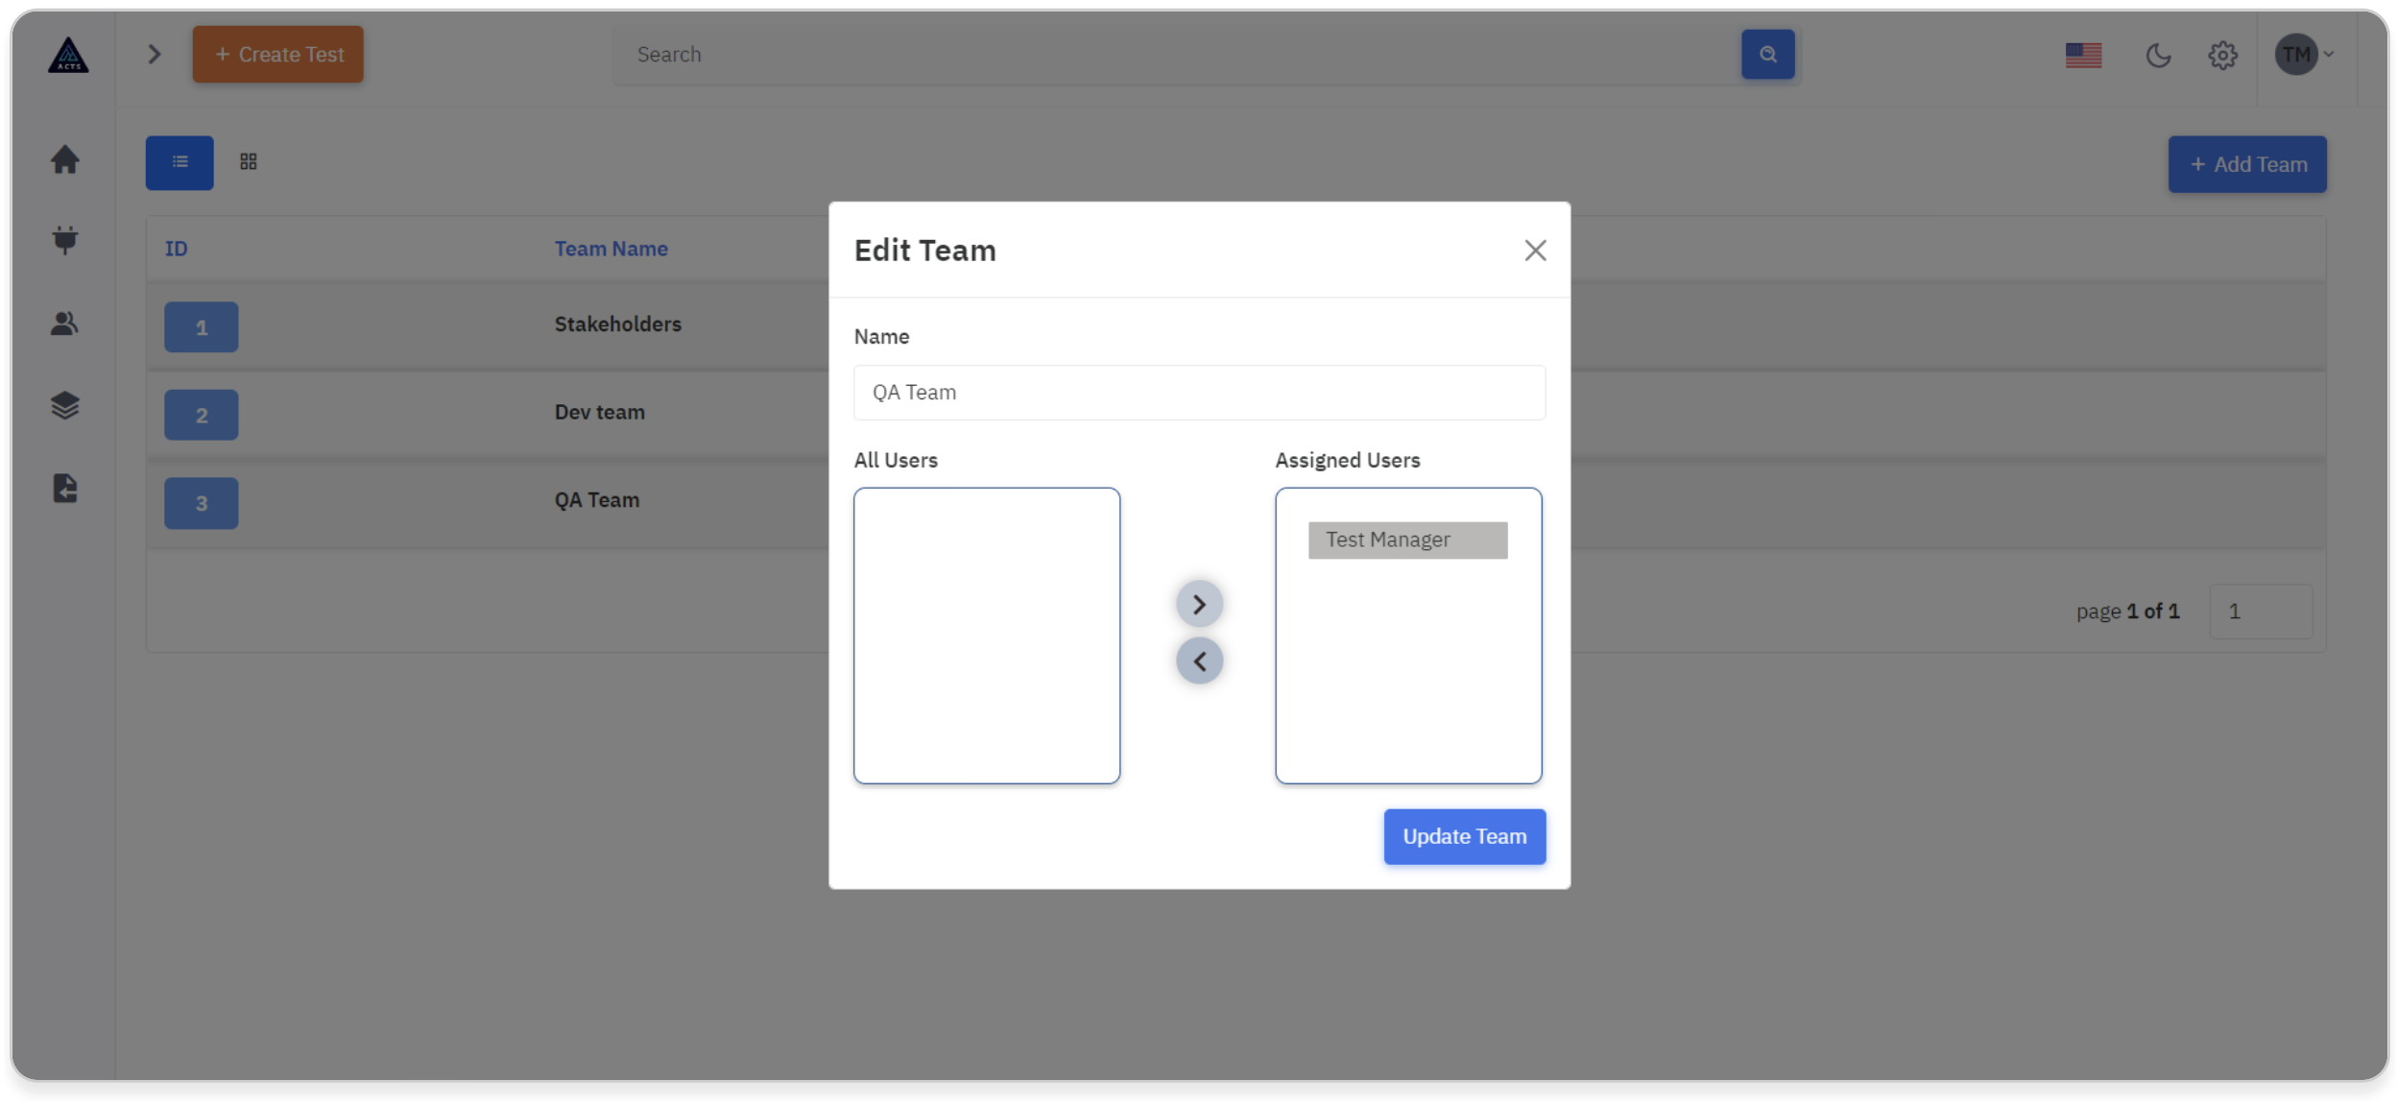This screenshot has width=2396, height=1104.
Task: Open the layers stack sidebar icon
Action: [65, 406]
